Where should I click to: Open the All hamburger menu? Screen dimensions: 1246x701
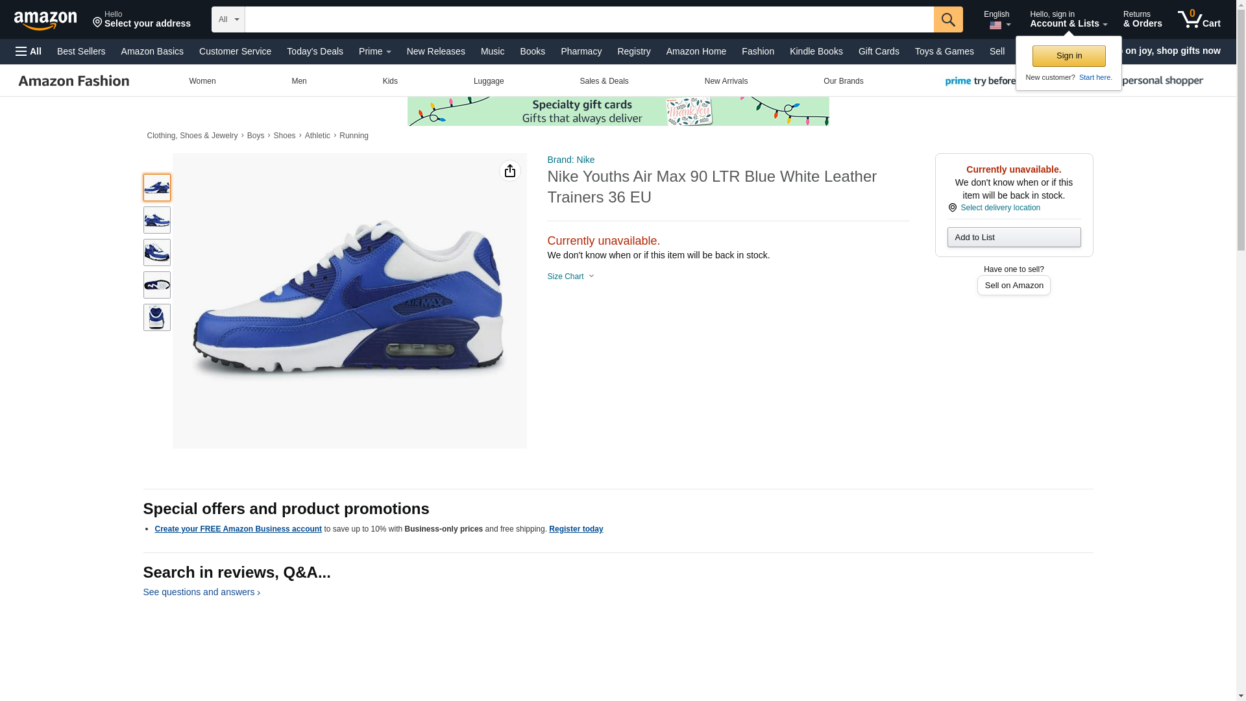[x=29, y=51]
